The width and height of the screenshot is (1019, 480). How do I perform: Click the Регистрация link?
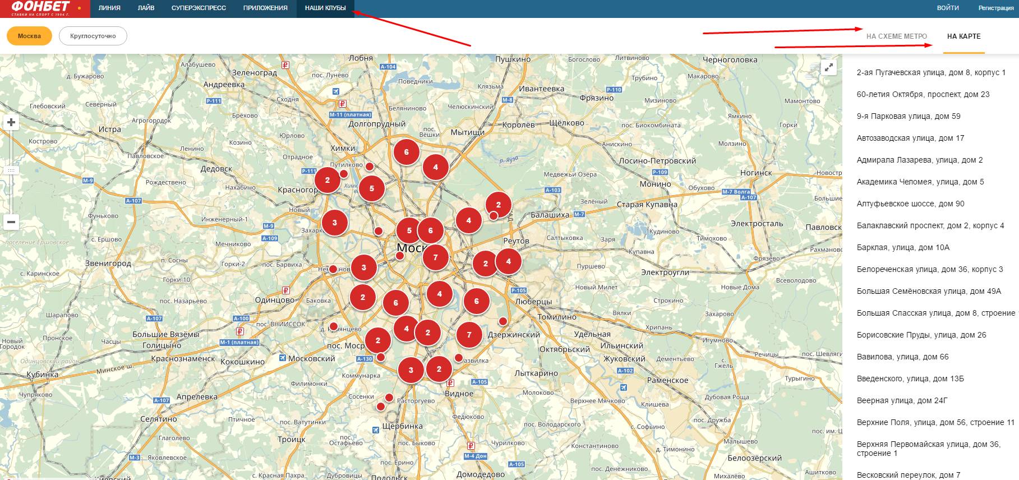(996, 8)
